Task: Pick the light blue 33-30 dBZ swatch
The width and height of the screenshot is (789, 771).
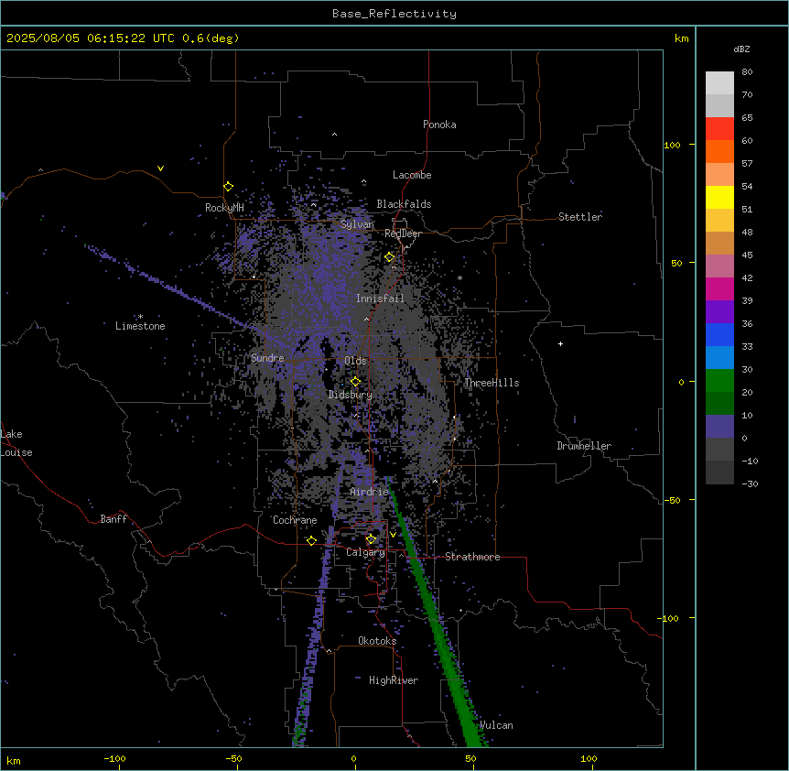Action: coord(719,358)
